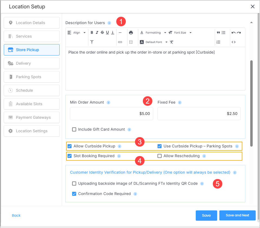
Task: Insert an ordered numbered list
Action: tap(218, 42)
